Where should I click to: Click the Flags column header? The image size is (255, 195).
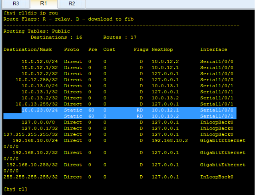141,49
